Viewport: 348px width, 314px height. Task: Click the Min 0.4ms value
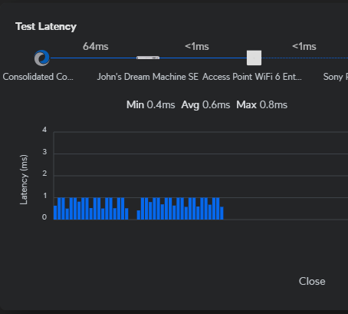(x=151, y=105)
